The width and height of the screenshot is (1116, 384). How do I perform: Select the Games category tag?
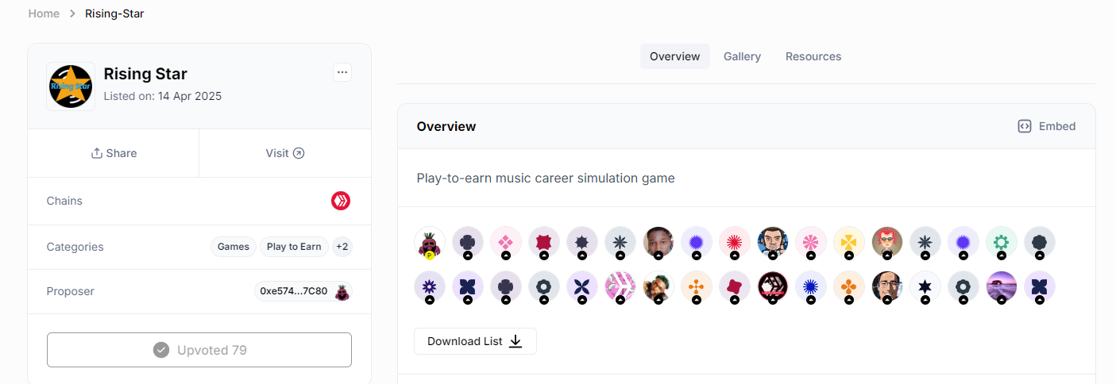(234, 247)
